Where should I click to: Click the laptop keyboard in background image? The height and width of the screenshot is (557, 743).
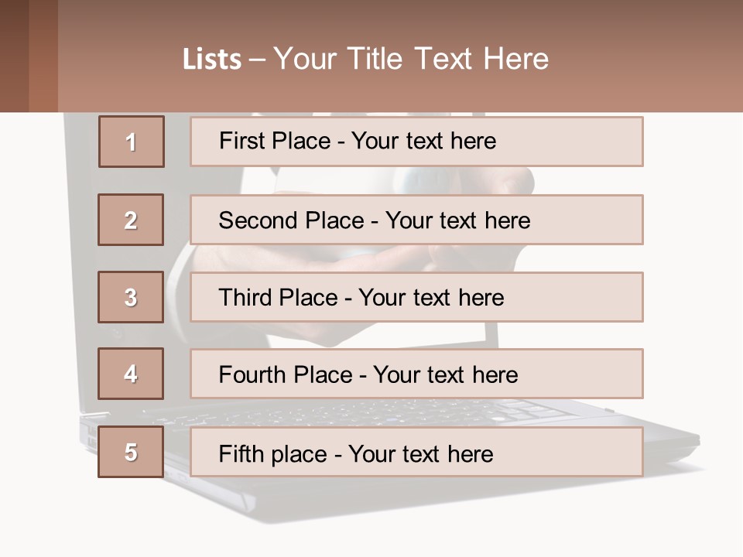(x=371, y=412)
